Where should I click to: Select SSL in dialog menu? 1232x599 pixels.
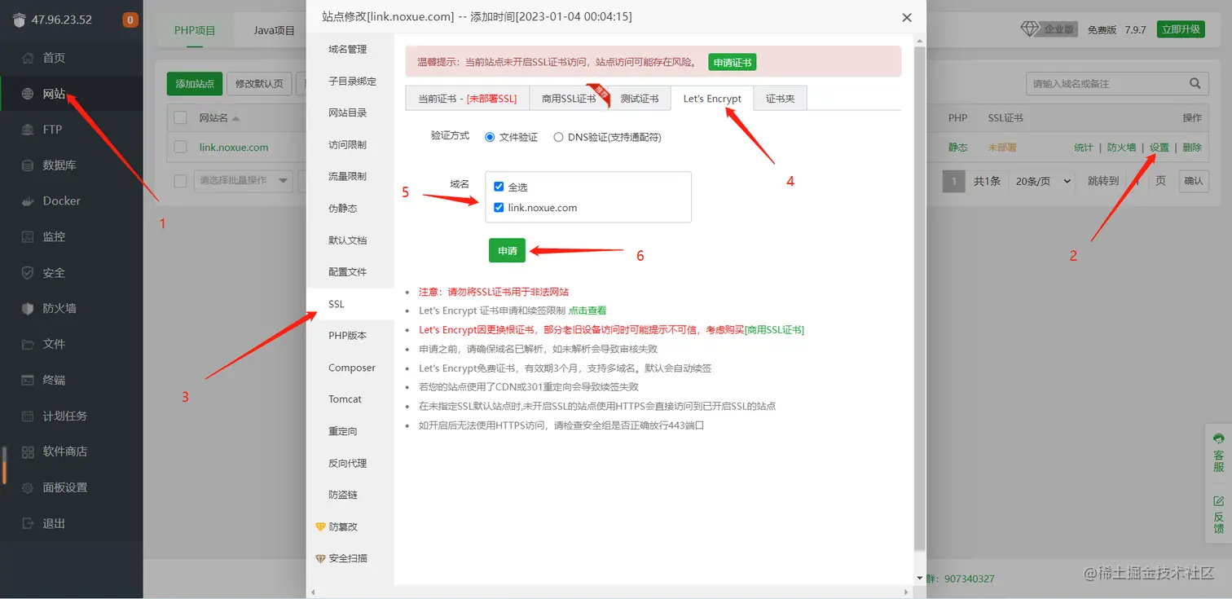350,304
